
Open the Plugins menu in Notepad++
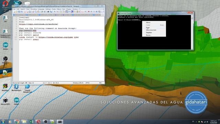point(69,9)
